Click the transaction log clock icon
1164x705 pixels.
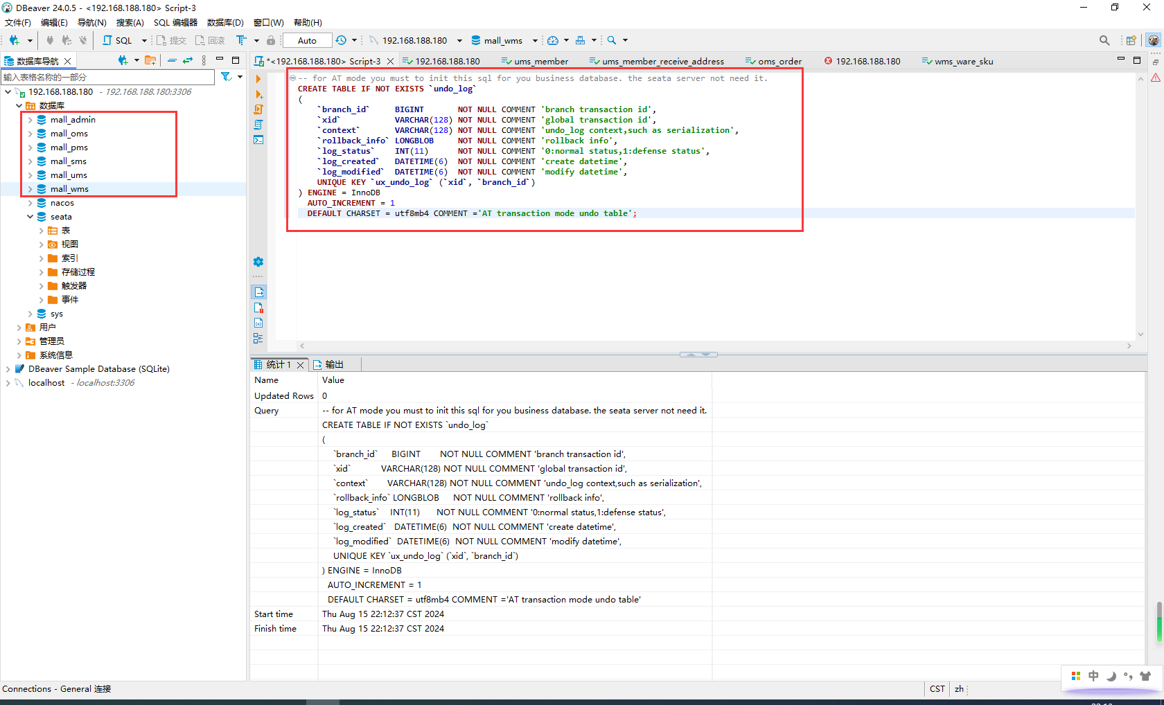click(x=341, y=40)
